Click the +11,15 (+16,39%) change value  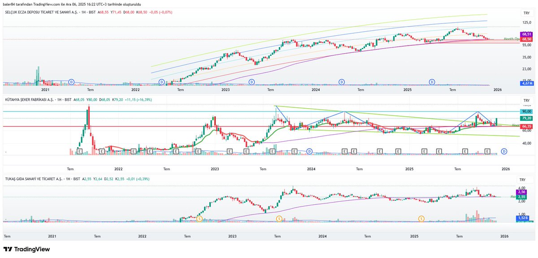[x=139, y=99]
